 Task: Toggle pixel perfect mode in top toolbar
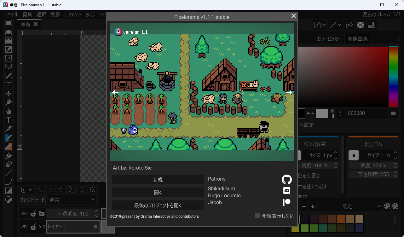click(x=349, y=25)
